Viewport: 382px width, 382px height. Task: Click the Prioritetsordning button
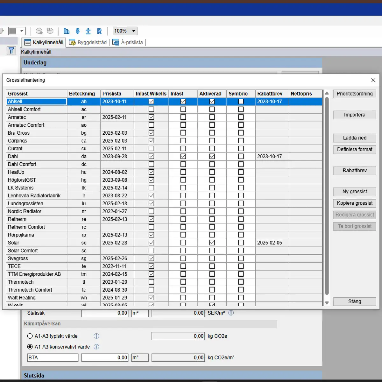point(355,94)
